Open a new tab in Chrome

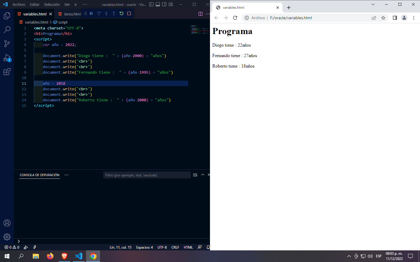click(289, 8)
